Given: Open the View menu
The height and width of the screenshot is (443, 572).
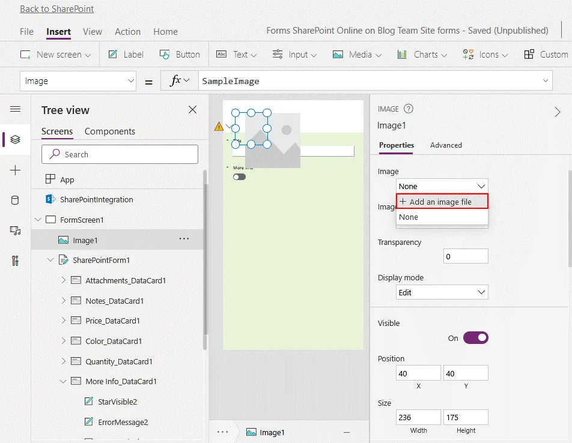Looking at the screenshot, I should point(93,32).
